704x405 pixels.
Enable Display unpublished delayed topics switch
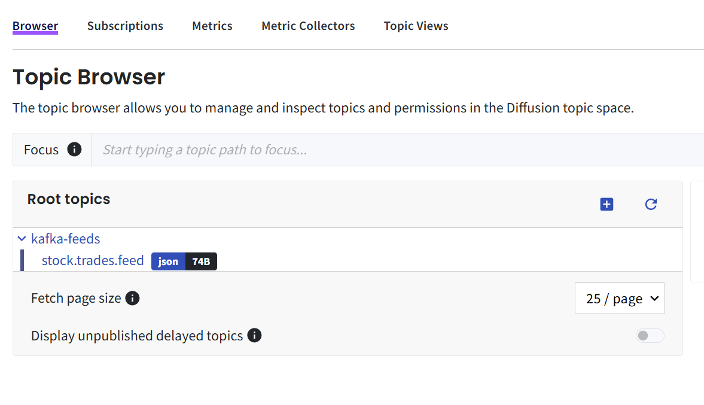(650, 336)
